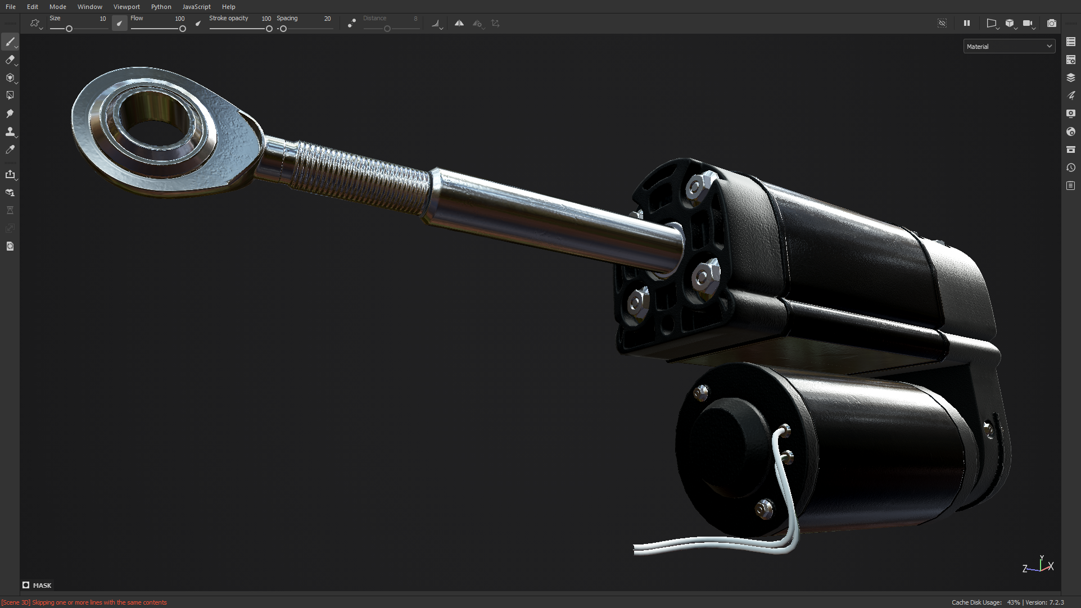This screenshot has height=608, width=1081.
Task: Activate the Projection tool
Action: (x=10, y=78)
